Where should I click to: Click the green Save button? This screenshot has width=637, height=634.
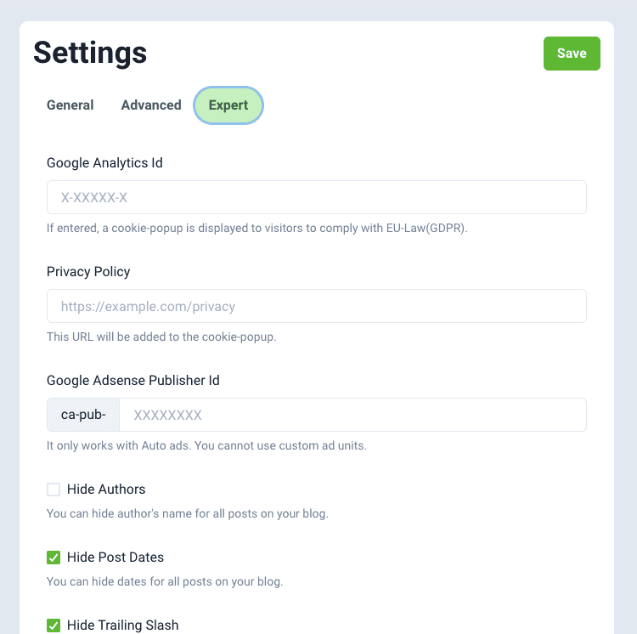(x=572, y=54)
